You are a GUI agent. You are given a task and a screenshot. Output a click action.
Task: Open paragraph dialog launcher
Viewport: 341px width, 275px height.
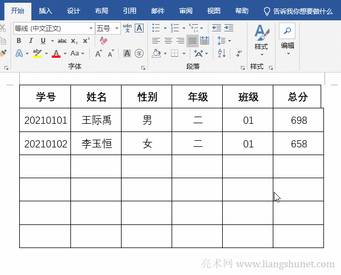[243, 68]
